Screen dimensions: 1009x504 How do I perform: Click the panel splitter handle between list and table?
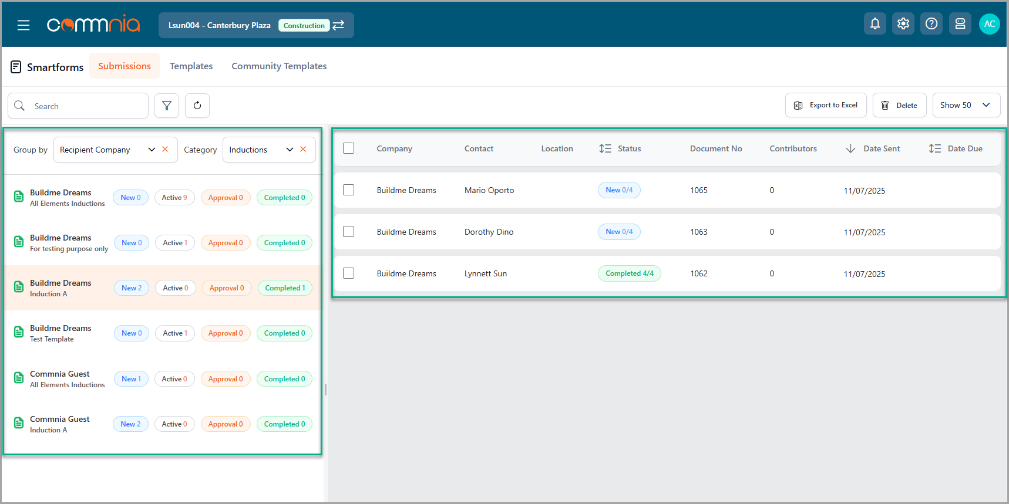(326, 390)
